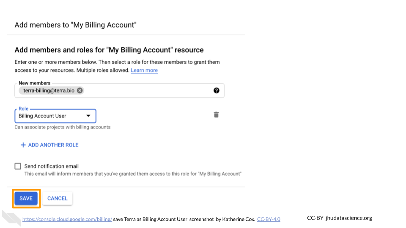
Task: Select the terra-billing@terra.bio chip text
Action: pyautogui.click(x=49, y=90)
